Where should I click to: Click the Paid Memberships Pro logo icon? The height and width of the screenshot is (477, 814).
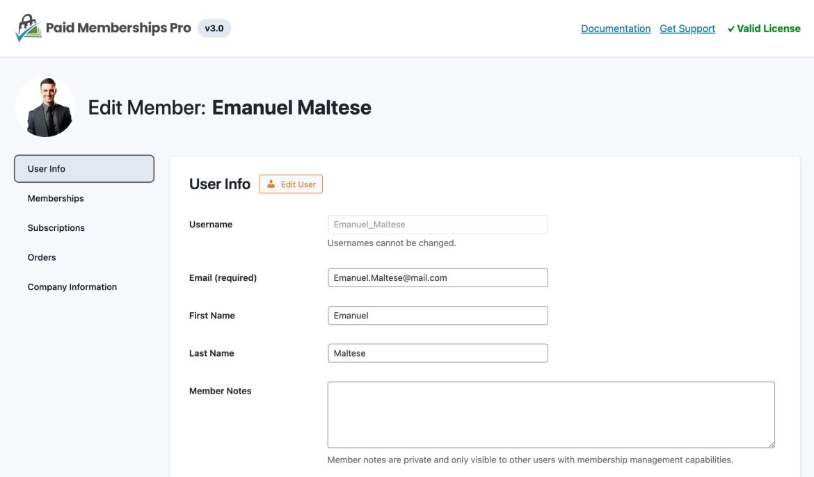[x=26, y=27]
